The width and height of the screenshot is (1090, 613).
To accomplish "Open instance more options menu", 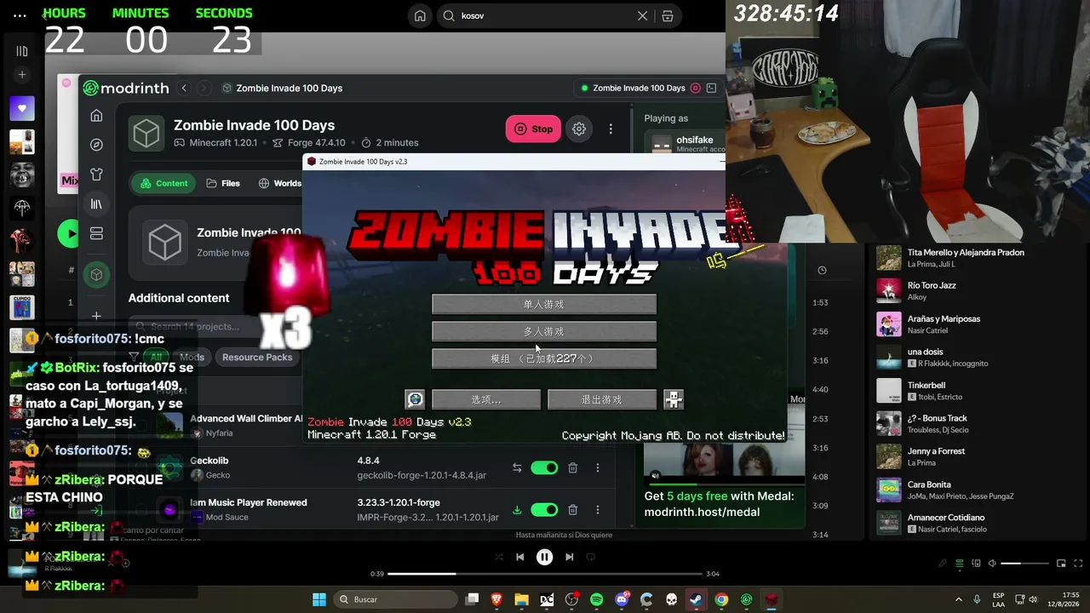I will point(611,129).
